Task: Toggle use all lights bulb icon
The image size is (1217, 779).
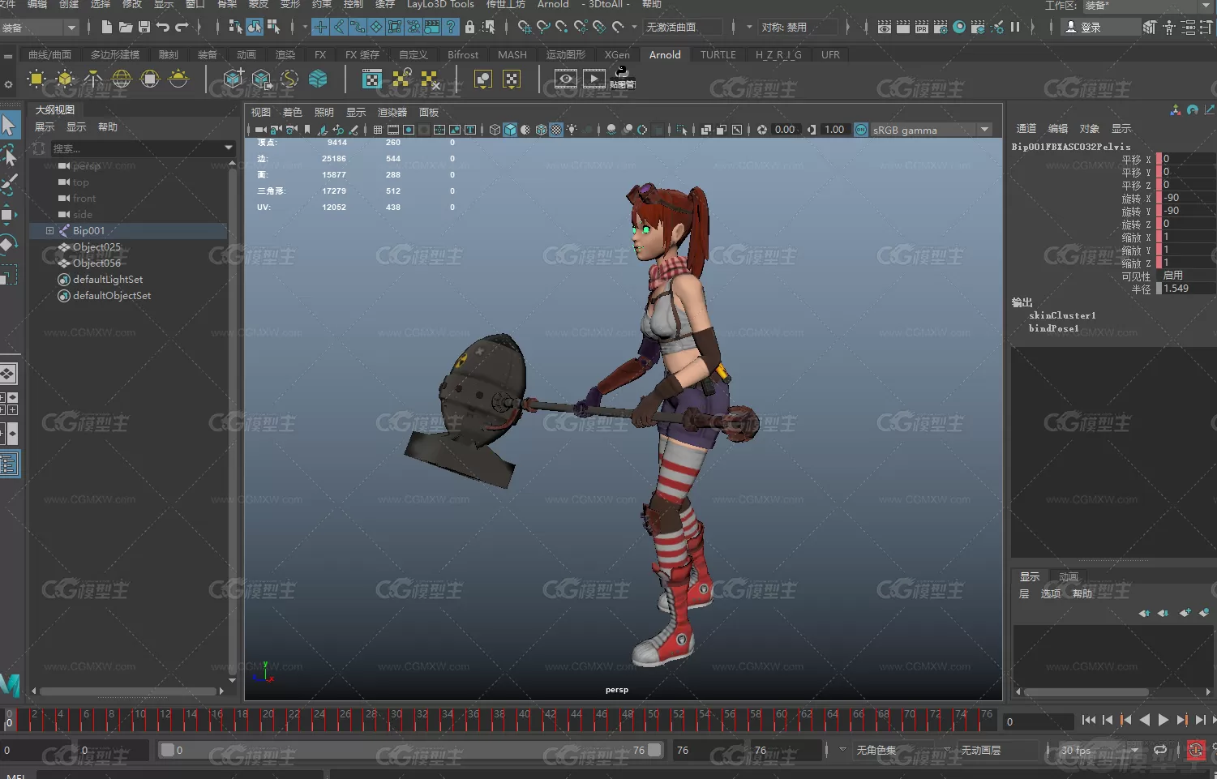Action: (572, 130)
